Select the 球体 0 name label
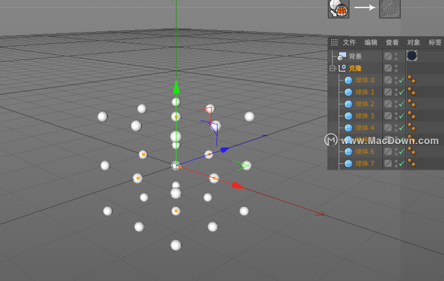Screen dimensions: 444x281 tap(365, 80)
